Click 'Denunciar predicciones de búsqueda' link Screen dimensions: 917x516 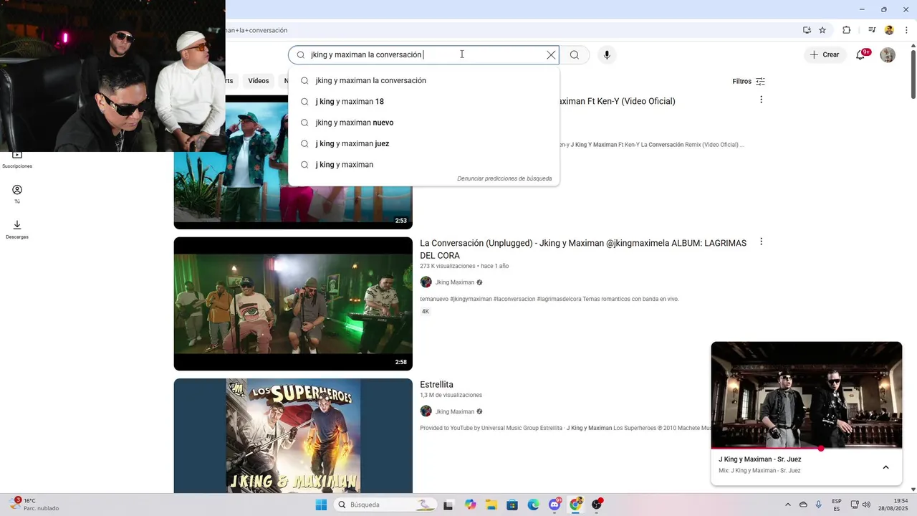pyautogui.click(x=504, y=178)
